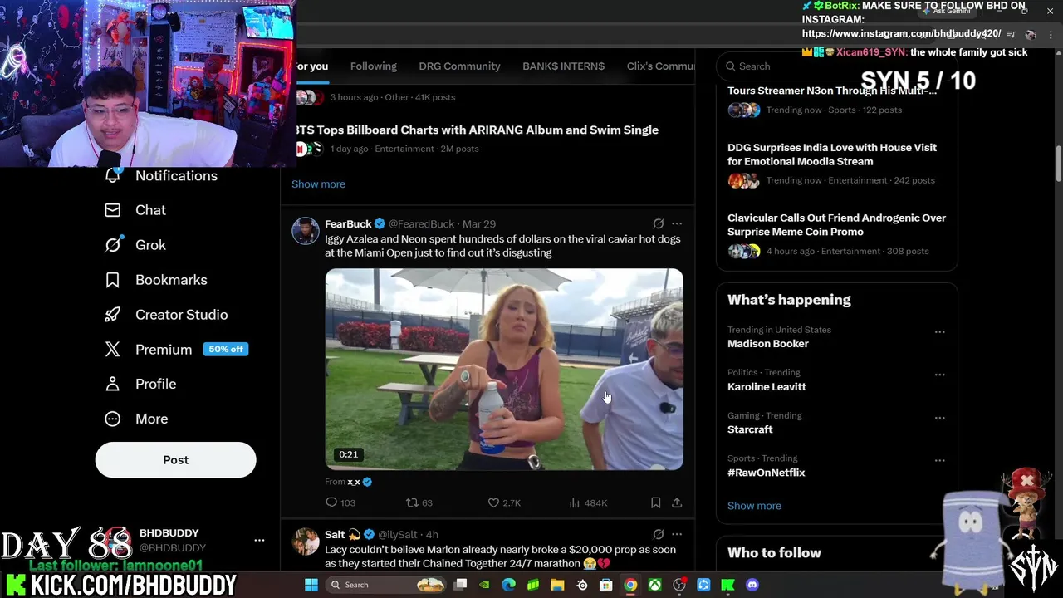
Task: View analytics of the FearBuck post
Action: [588, 502]
